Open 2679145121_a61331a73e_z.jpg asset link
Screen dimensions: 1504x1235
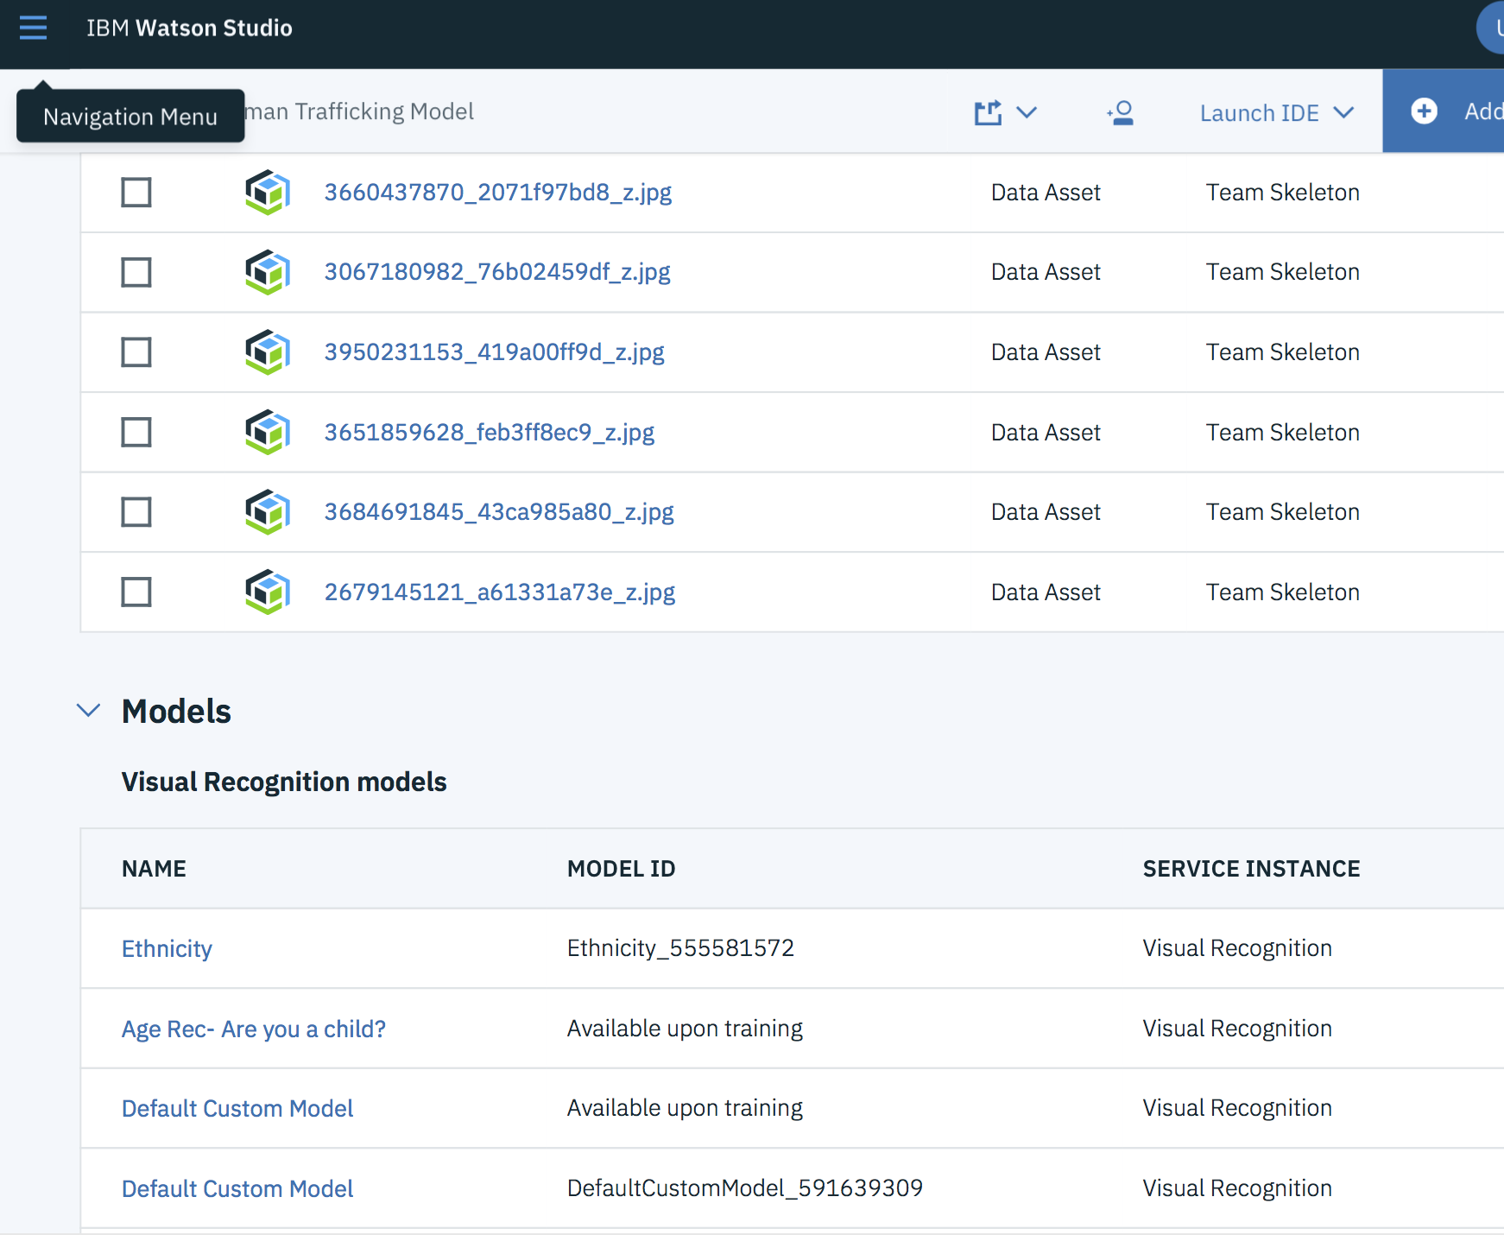(x=500, y=592)
